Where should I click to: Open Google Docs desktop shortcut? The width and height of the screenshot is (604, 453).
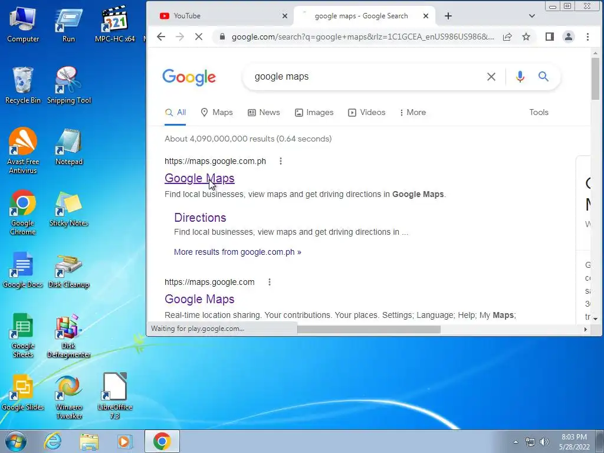click(23, 270)
